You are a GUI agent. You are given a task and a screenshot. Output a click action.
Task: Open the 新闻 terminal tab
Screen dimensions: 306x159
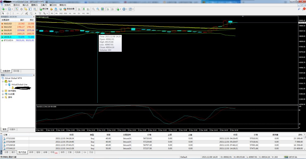pyautogui.click(x=31, y=152)
